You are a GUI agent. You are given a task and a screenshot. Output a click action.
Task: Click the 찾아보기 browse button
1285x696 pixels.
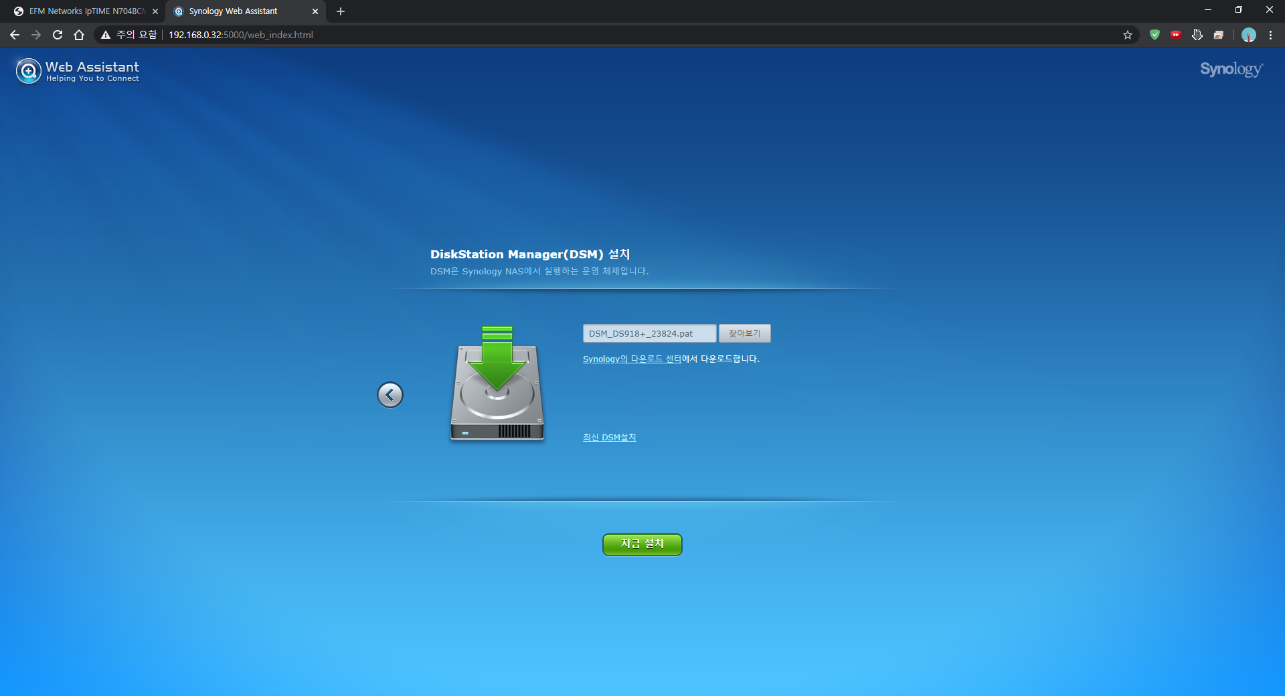[745, 333]
